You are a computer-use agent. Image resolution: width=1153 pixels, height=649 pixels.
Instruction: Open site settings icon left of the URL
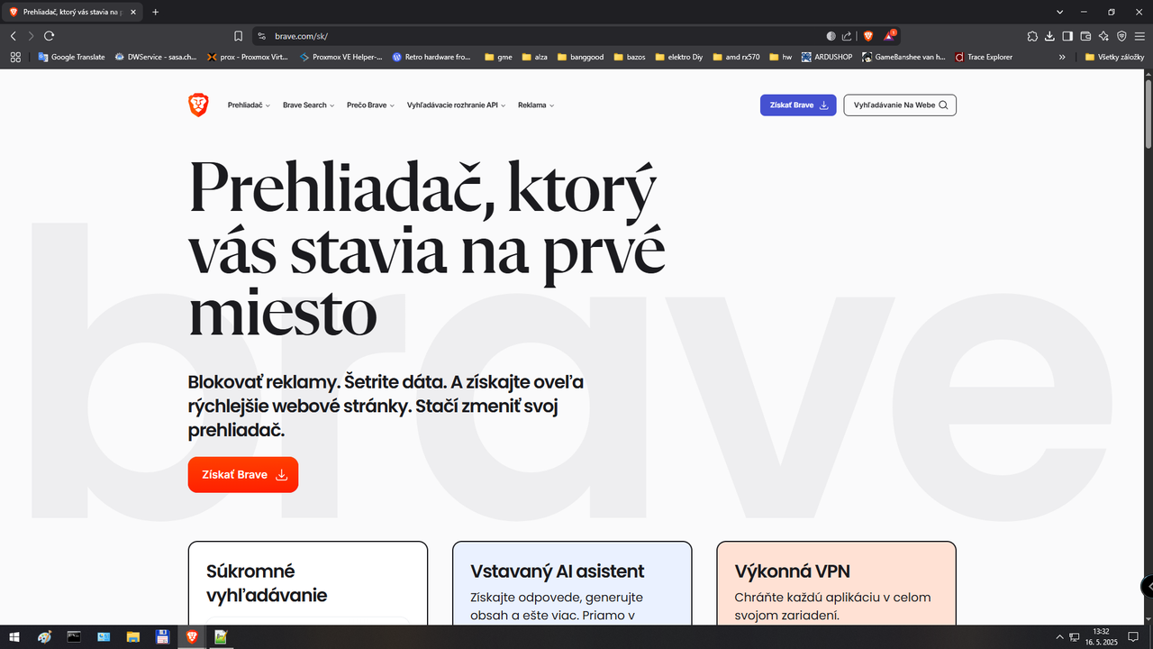262,36
